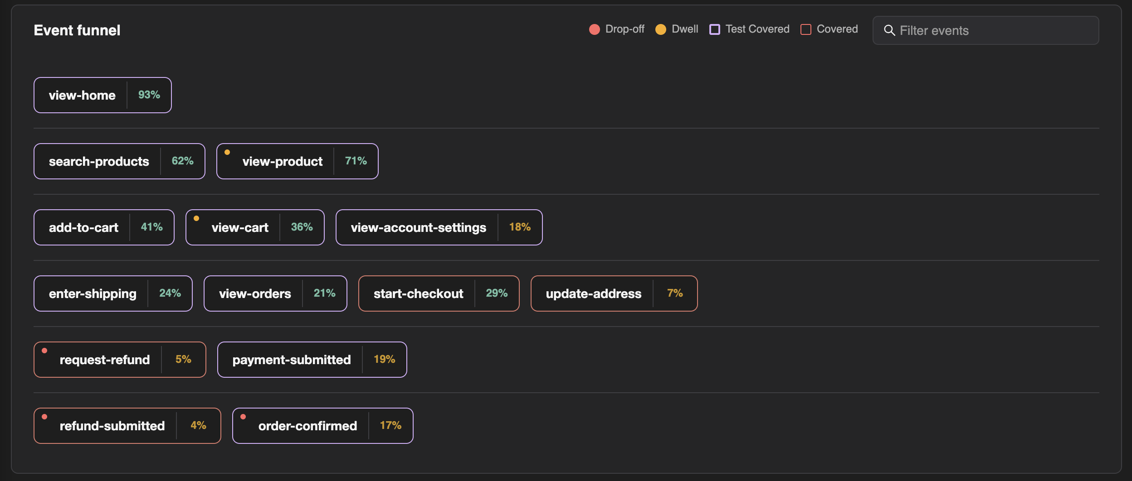Screen dimensions: 1132x481
Task: Click the 29% conversion label on start-checkout
Action: [497, 293]
